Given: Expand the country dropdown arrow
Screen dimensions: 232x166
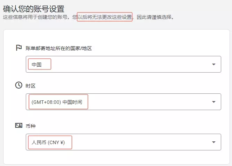Looking at the screenshot, I should (213, 65).
